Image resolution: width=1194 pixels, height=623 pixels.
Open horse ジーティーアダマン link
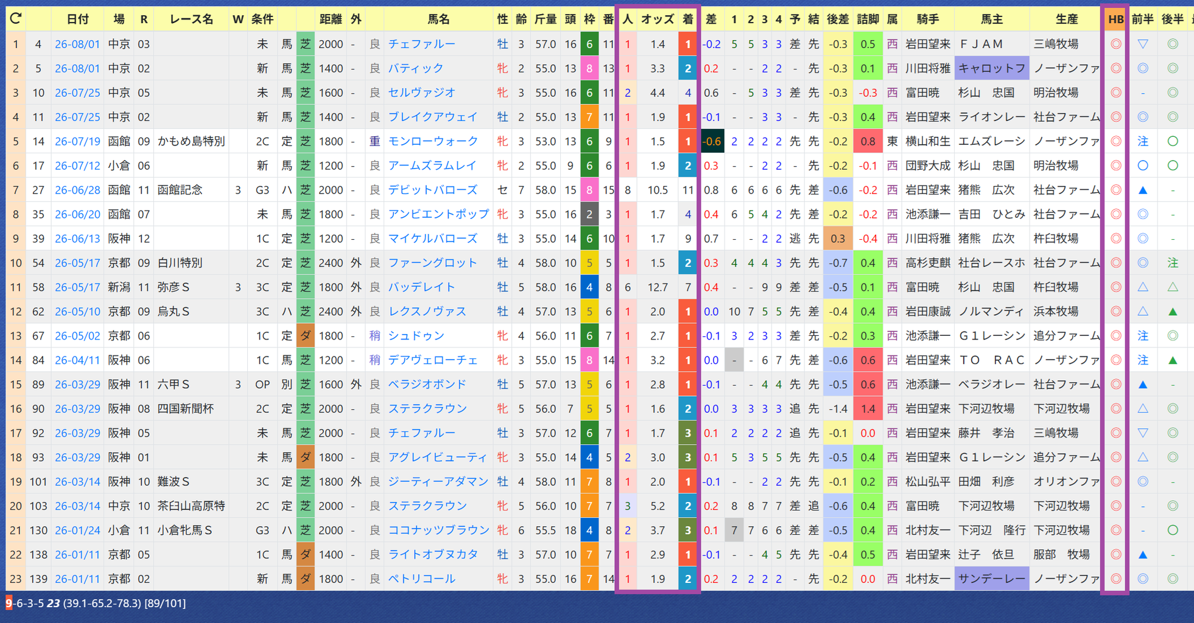(x=438, y=481)
